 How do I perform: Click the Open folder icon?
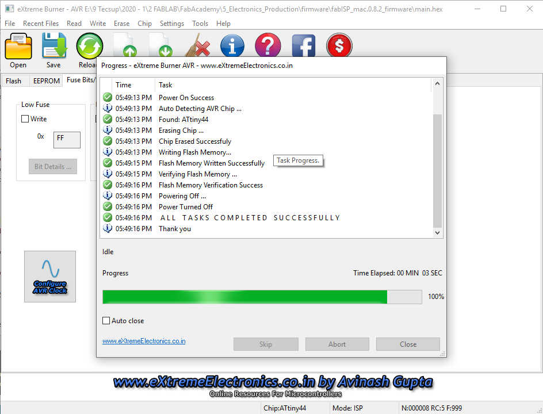(18, 46)
